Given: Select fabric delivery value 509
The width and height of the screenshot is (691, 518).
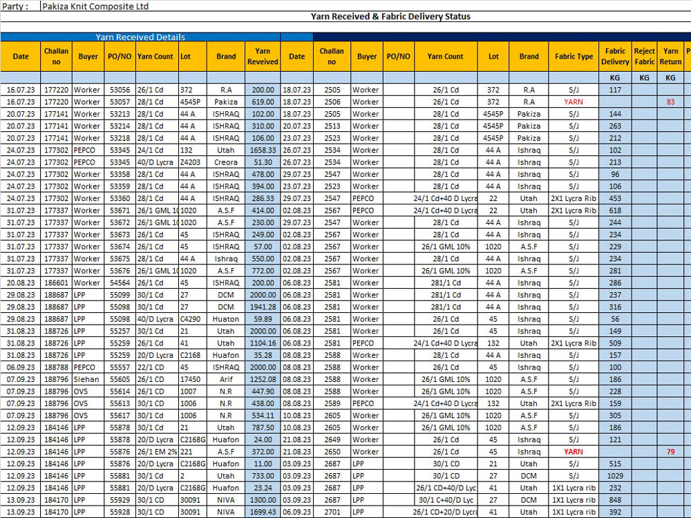Looking at the screenshot, I should 615,343.
